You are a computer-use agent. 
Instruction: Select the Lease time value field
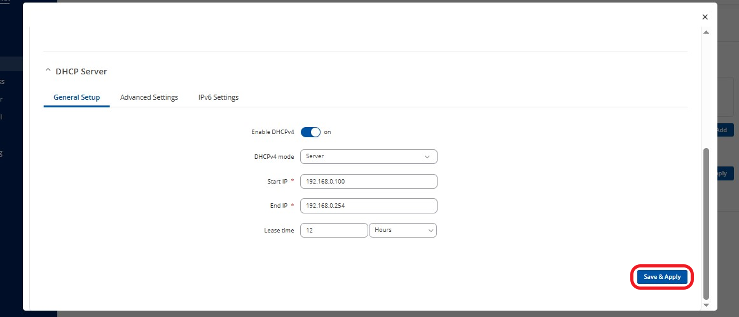[x=333, y=230]
